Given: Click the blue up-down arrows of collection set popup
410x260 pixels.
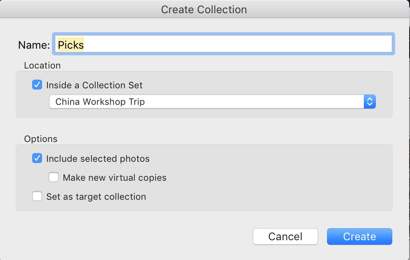Looking at the screenshot, I should click(x=370, y=102).
